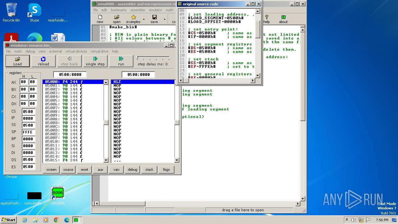Open the assembler menu in emu8086
Screen dimensions: 398x224
(x=138, y=10)
